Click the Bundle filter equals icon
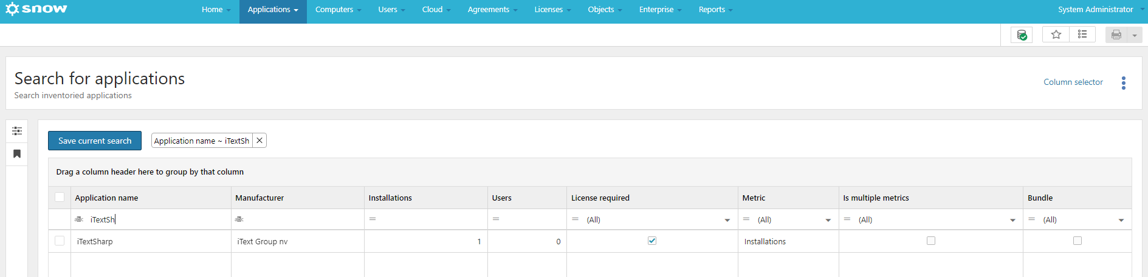1148x277 pixels. [1031, 219]
